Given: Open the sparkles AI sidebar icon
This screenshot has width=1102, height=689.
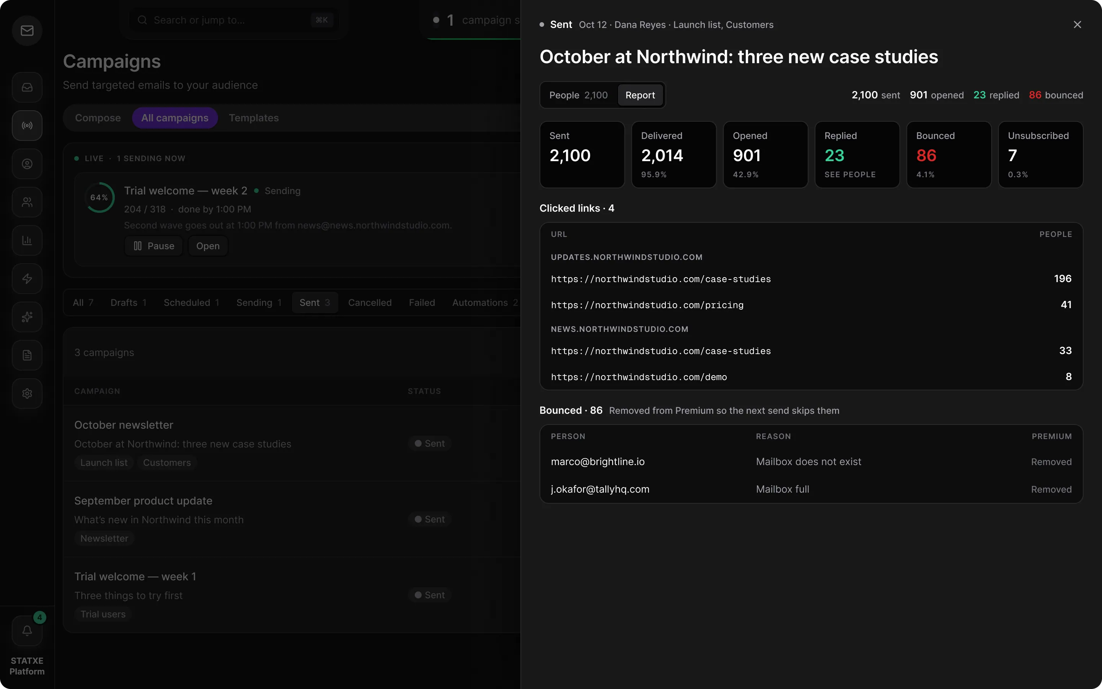Looking at the screenshot, I should pyautogui.click(x=27, y=317).
